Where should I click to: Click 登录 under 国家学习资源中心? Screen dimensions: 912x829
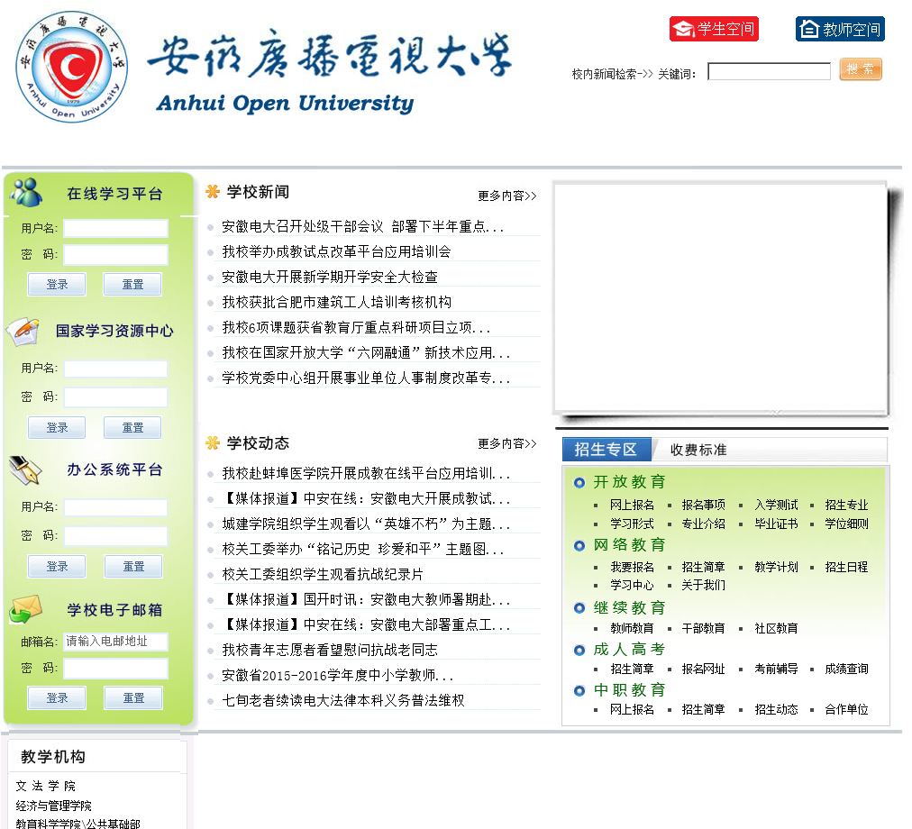pos(57,428)
